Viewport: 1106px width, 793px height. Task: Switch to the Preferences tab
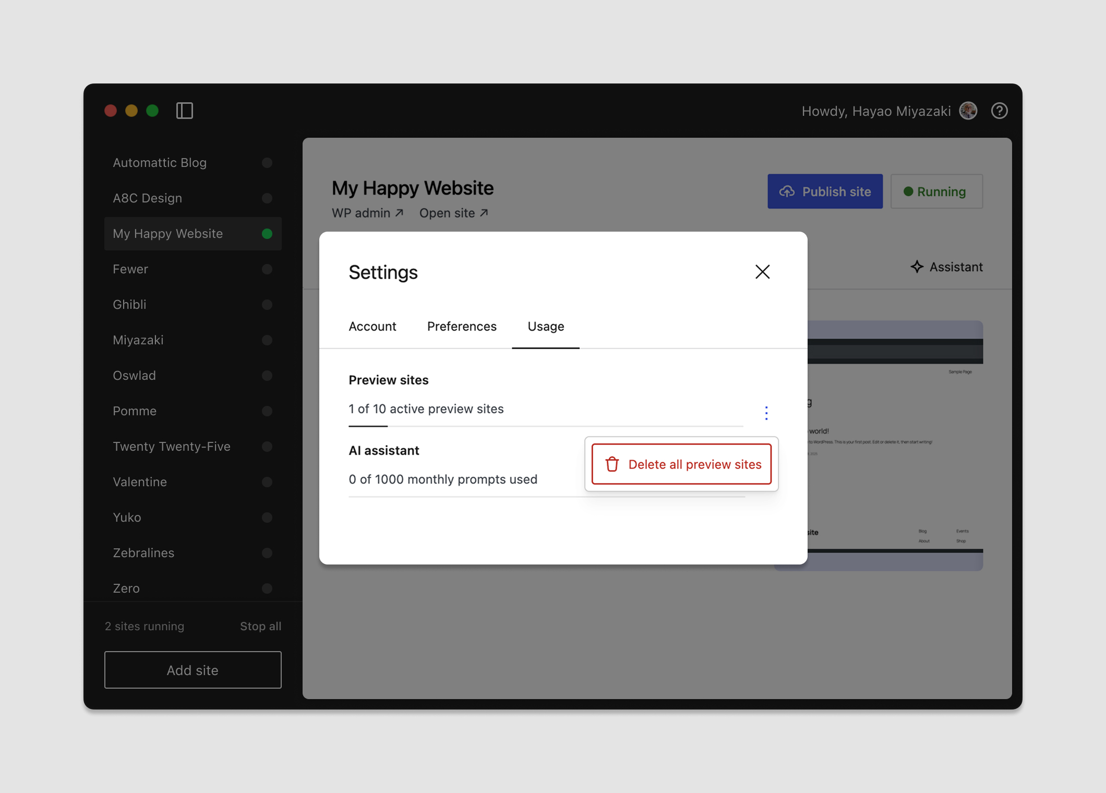pos(462,327)
